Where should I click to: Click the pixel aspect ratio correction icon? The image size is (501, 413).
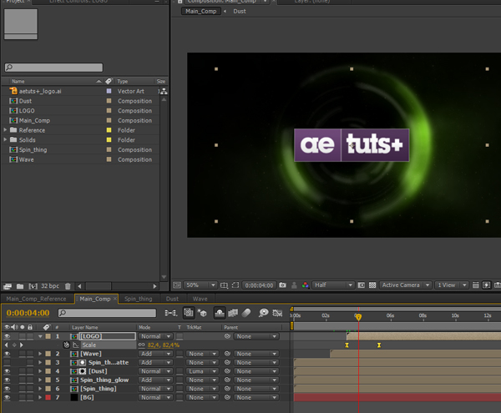(475, 285)
